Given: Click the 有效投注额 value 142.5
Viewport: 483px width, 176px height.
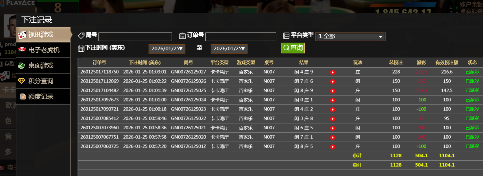Looking at the screenshot, I should [447, 90].
